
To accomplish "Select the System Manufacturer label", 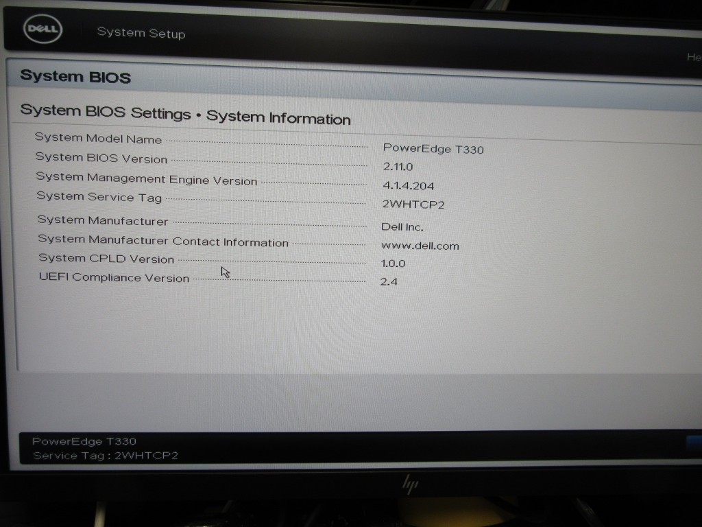I will tap(103, 220).
